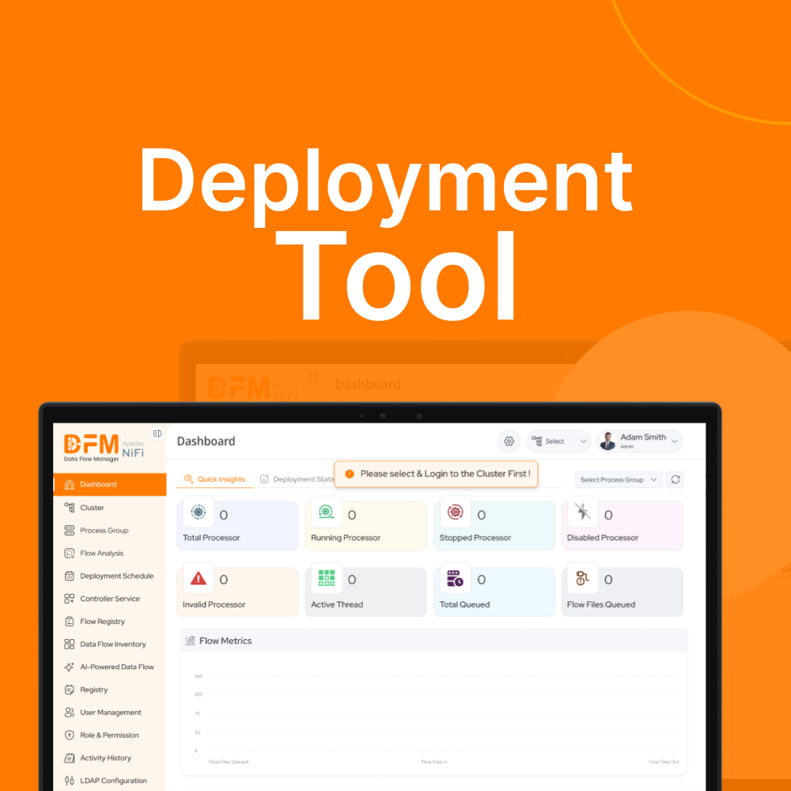Open AI-Powered Data Flow in sidebar
This screenshot has width=791, height=791.
(110, 667)
